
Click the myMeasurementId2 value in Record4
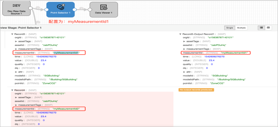click(66, 108)
